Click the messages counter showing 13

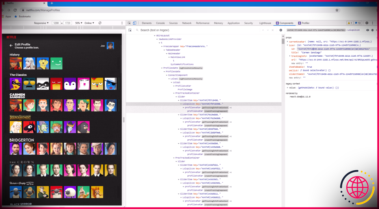point(358,23)
